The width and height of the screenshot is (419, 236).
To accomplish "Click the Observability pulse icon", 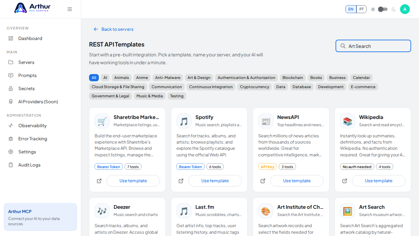I will pyautogui.click(x=11, y=126).
